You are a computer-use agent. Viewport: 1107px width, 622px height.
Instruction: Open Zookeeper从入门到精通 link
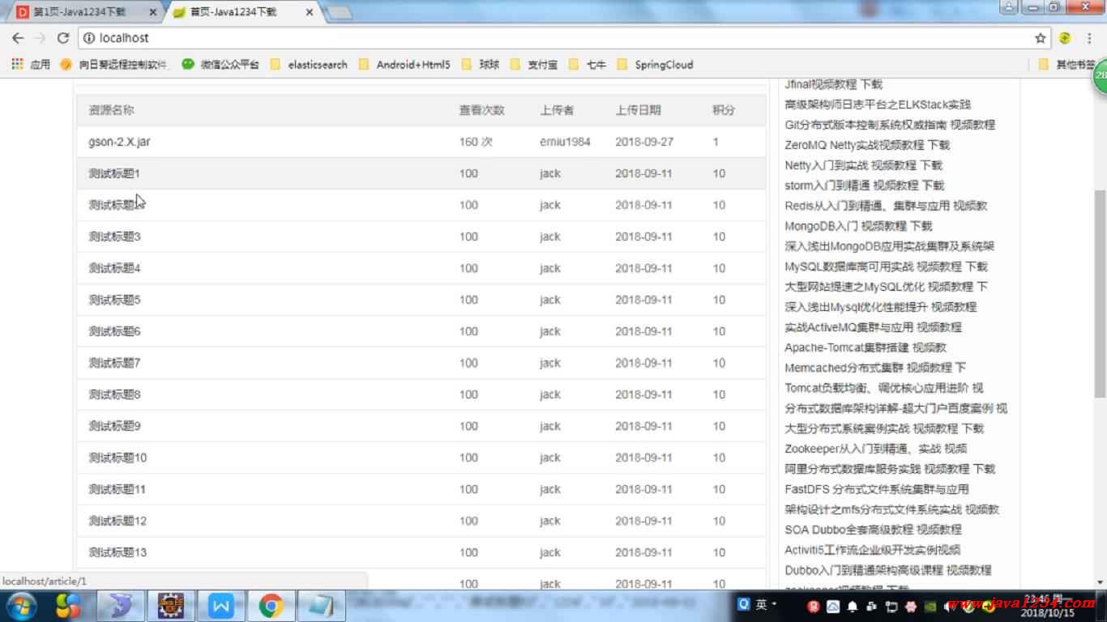point(876,449)
